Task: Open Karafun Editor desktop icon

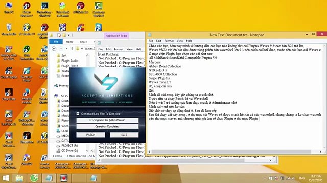Action: coord(27,74)
